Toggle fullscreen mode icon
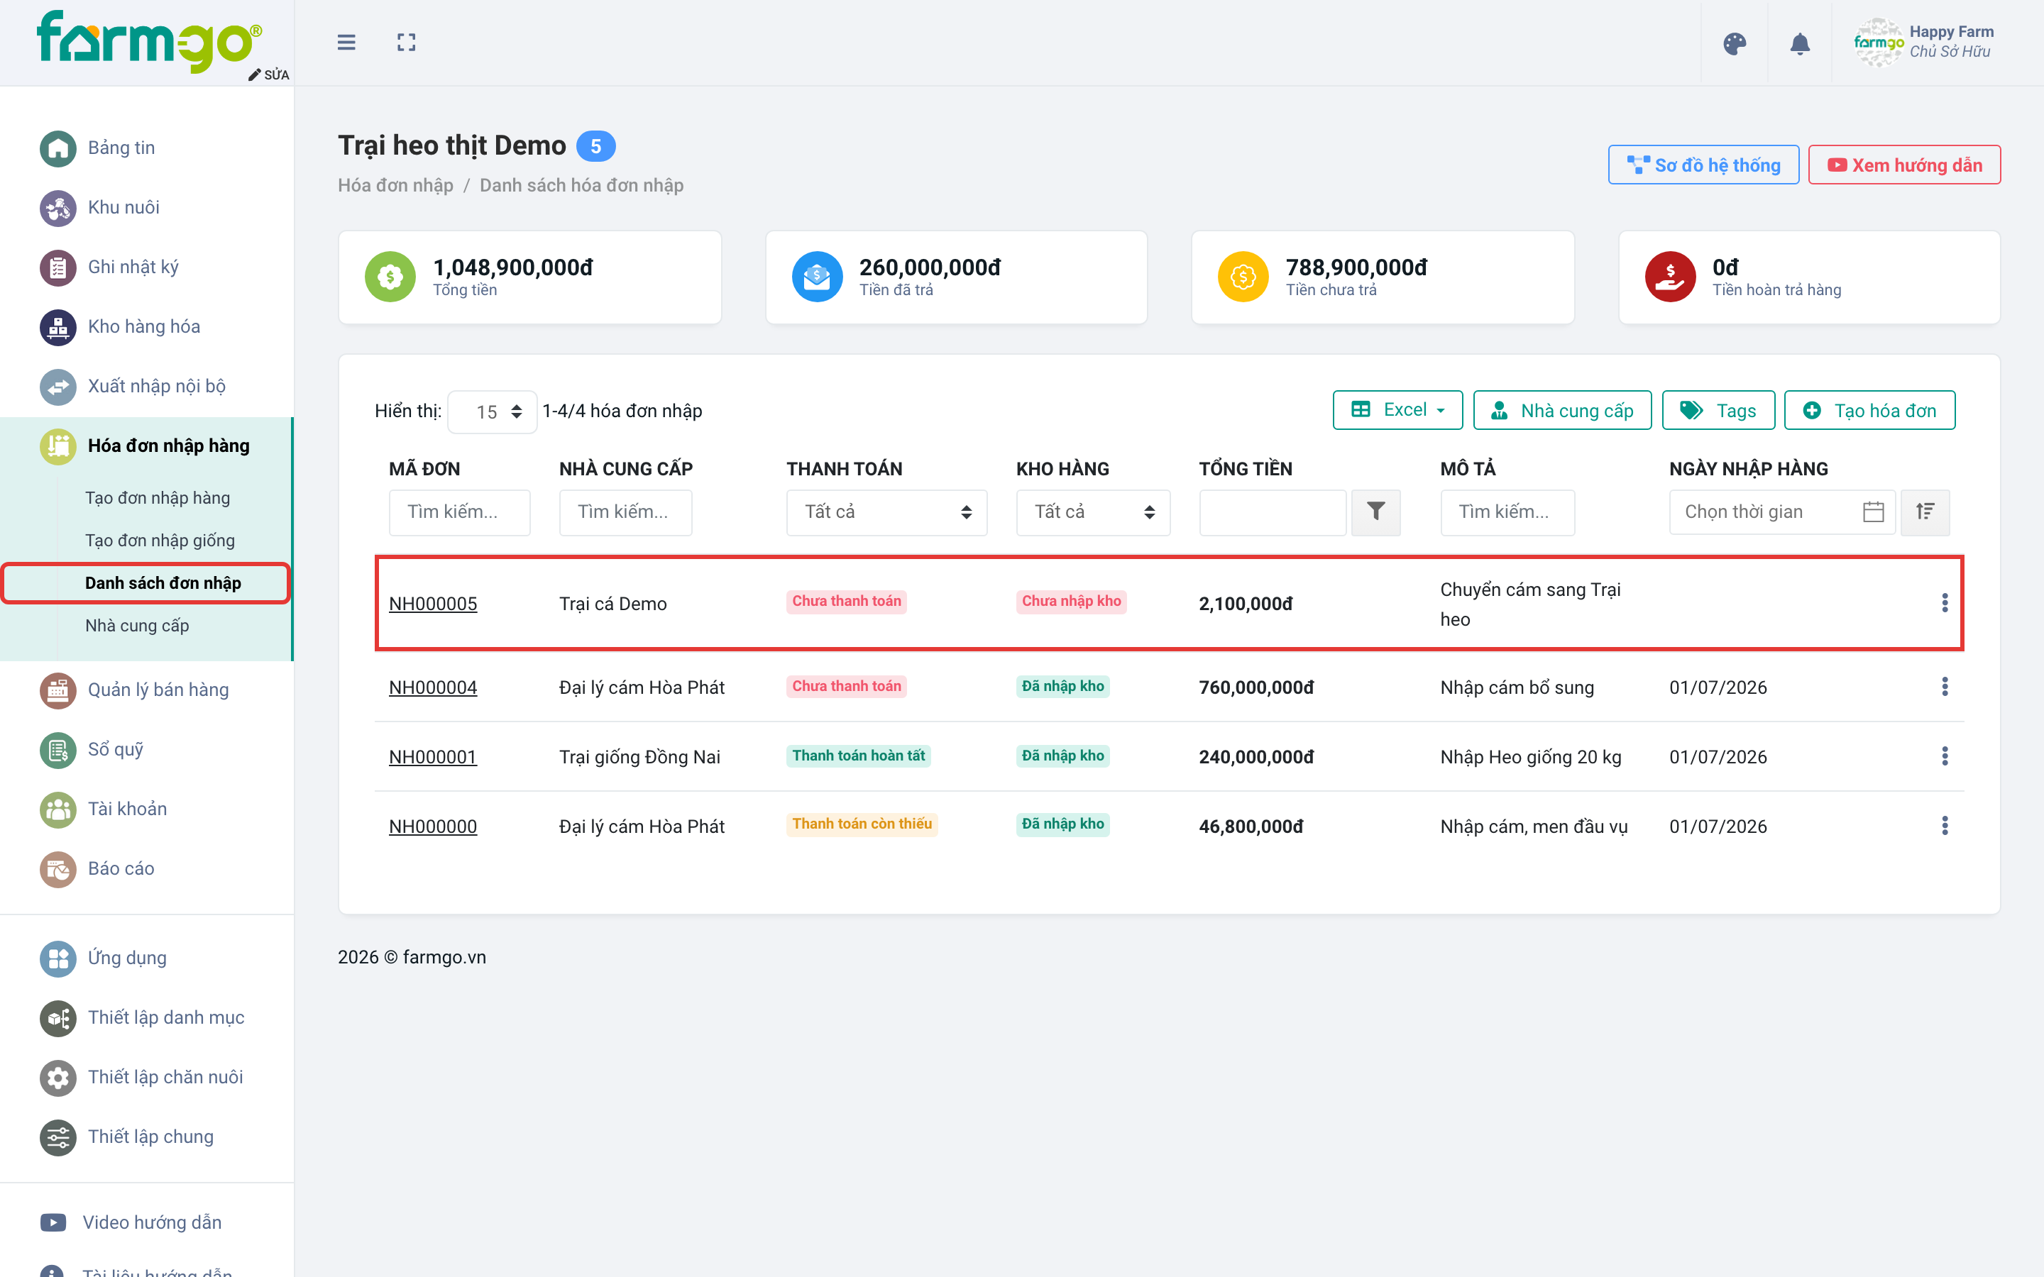Image resolution: width=2044 pixels, height=1277 pixels. 406,43
